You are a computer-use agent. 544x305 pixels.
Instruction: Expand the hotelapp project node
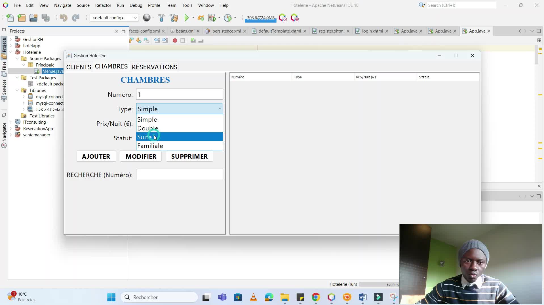click(x=11, y=46)
